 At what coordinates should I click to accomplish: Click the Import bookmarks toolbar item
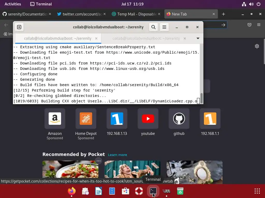tap(8, 34)
